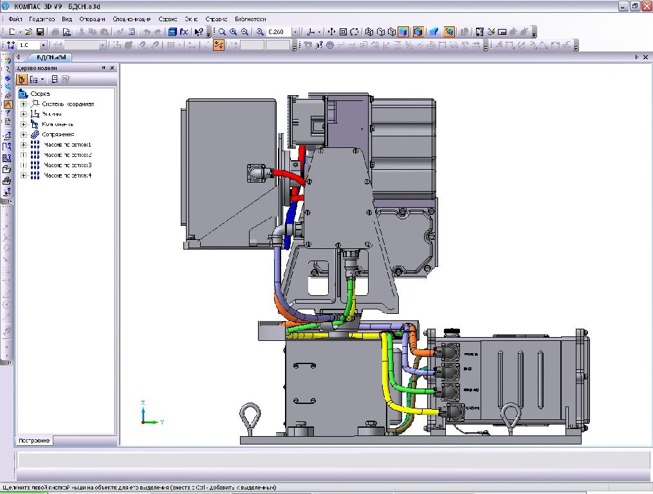Click the New document icon
This screenshot has width=653, height=494.
(x=12, y=32)
